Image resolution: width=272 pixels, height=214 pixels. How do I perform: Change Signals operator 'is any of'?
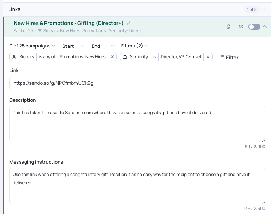point(47,57)
